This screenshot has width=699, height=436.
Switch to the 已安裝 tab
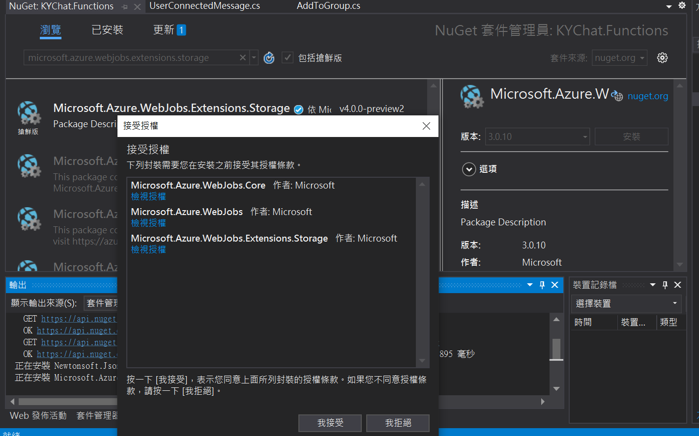[x=107, y=30]
